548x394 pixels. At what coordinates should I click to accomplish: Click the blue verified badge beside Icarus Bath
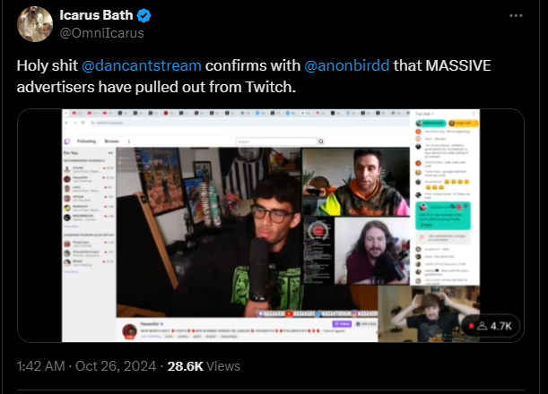144,15
